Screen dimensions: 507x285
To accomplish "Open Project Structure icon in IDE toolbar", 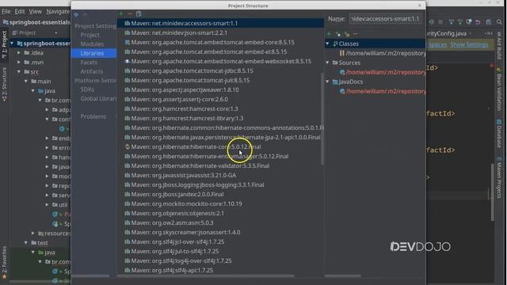I will (489, 22).
